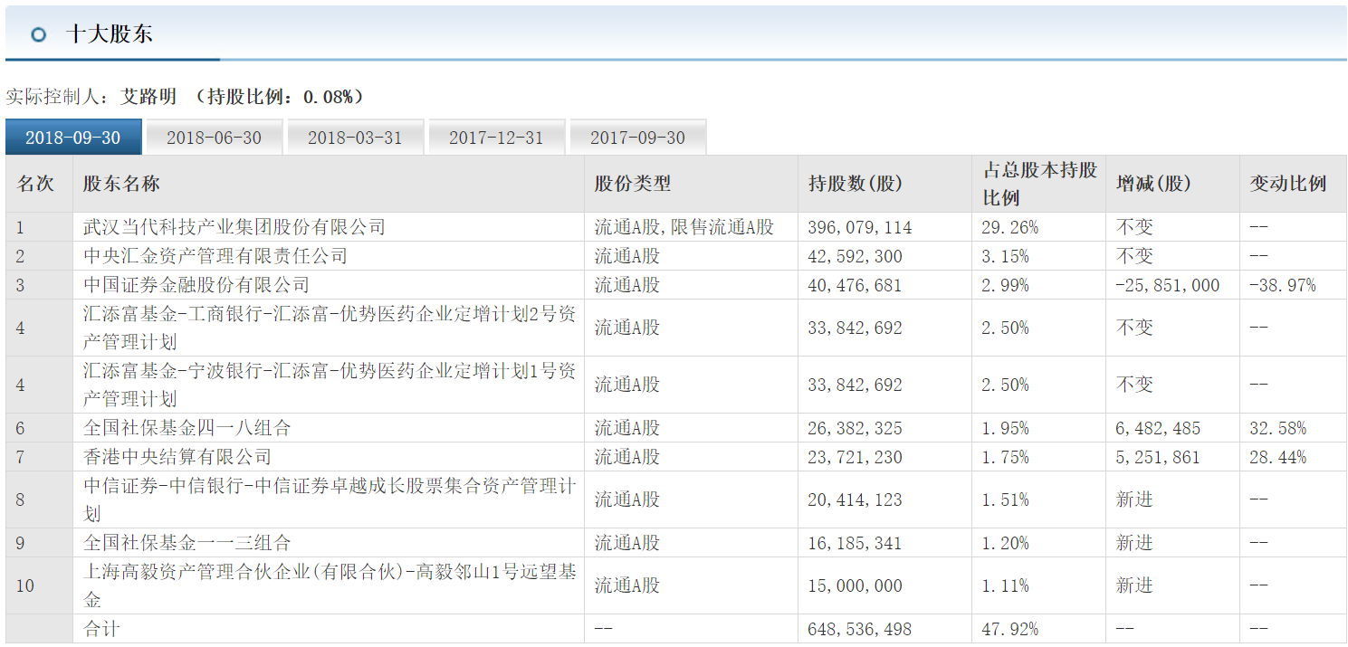Image resolution: width=1348 pixels, height=647 pixels.
Task: Click the 增减(股) column header
Action: coord(1154,184)
